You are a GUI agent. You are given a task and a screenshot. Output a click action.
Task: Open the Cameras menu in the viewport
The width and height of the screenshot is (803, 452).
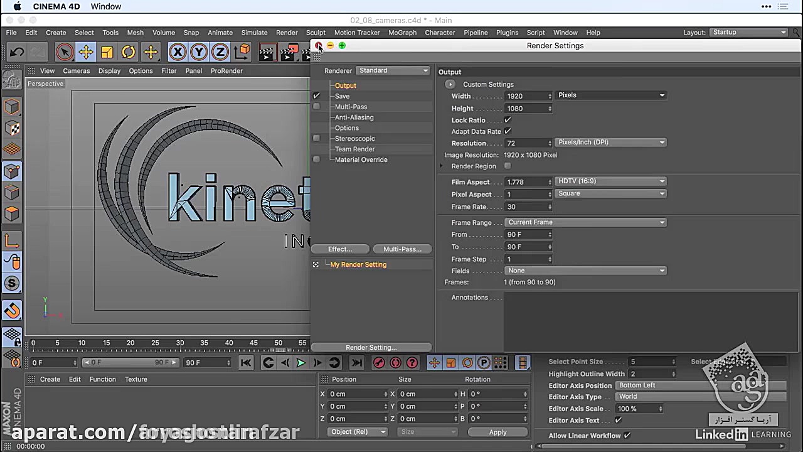pyautogui.click(x=76, y=70)
